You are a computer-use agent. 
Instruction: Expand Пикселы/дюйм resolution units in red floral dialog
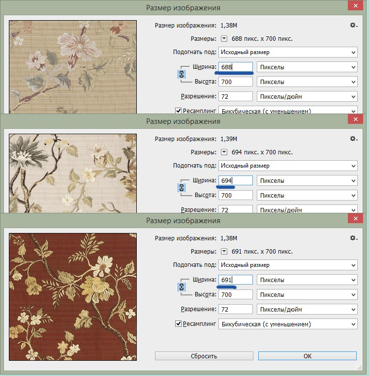(307, 310)
